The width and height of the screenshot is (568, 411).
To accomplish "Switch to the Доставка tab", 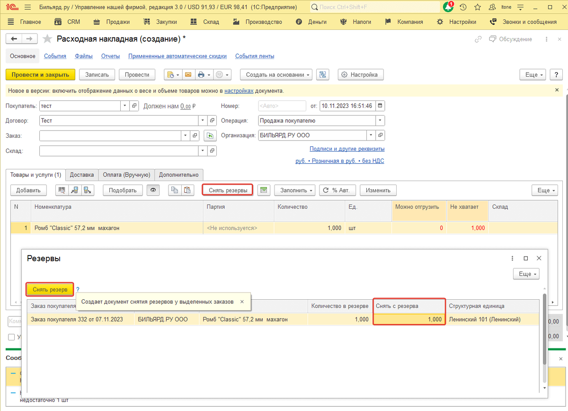I will [82, 175].
